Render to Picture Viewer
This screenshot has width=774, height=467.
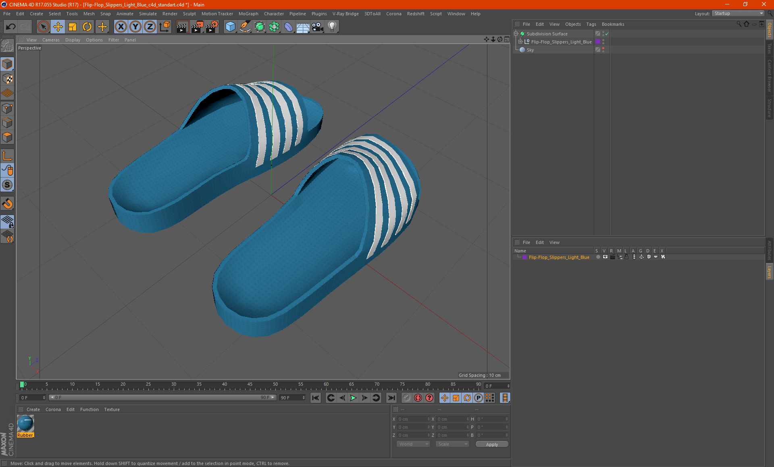click(197, 27)
